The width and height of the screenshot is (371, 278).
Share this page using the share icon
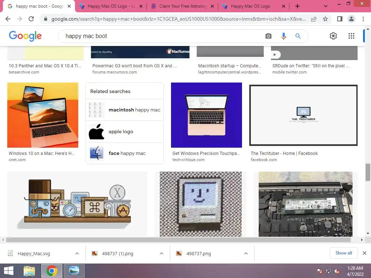[314, 19]
